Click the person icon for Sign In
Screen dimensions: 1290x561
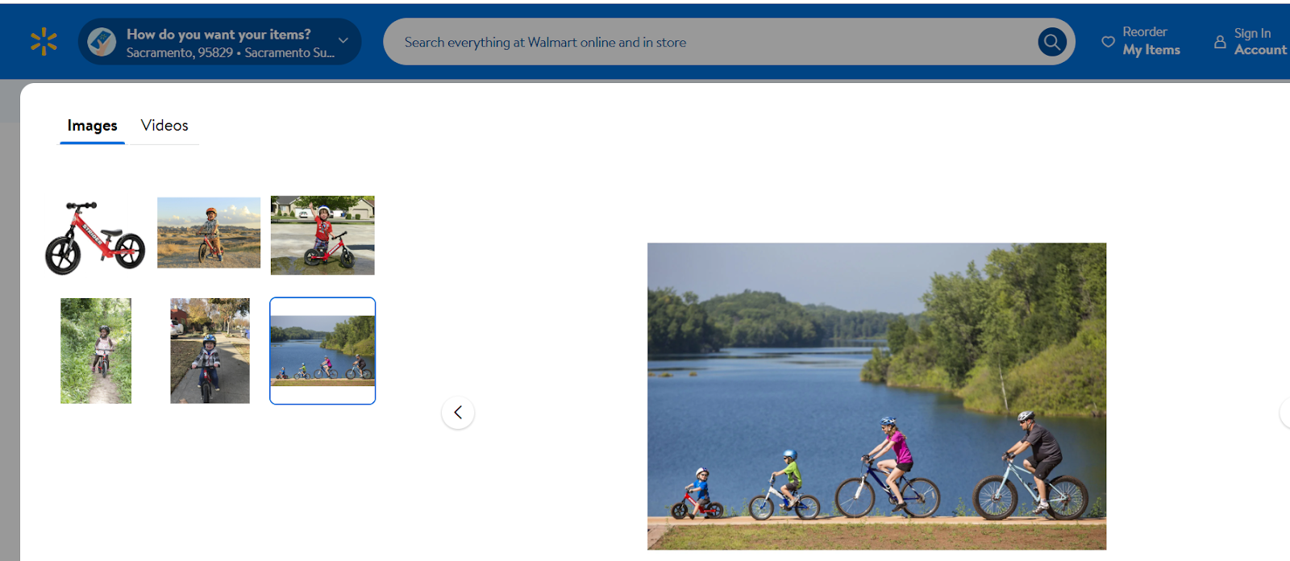(1220, 42)
